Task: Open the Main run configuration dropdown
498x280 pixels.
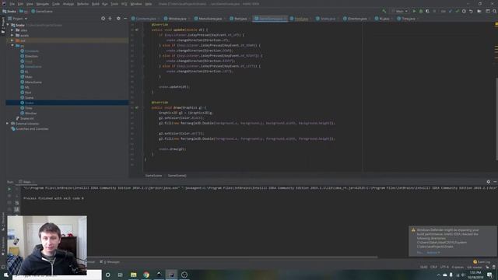Action: [399, 11]
